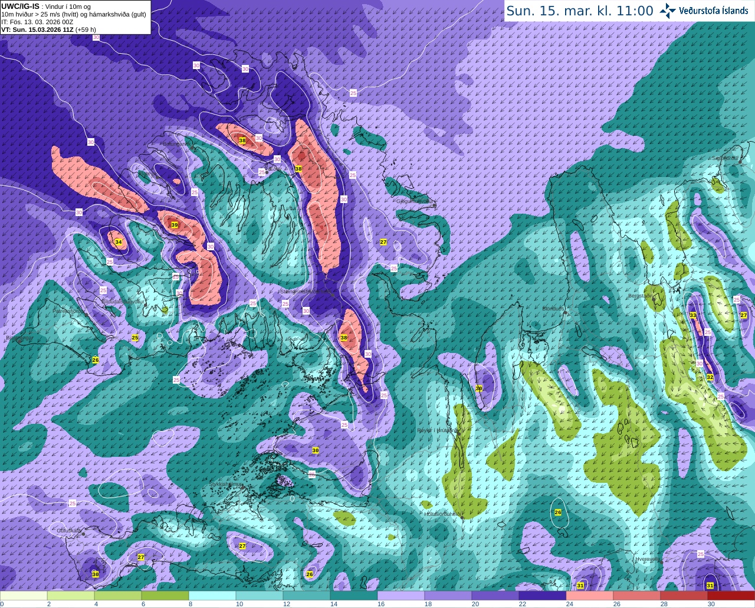Click the value 16 on the legend scale
755x608 pixels.
(381, 604)
